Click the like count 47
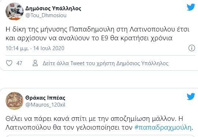The width and height of the screenshot is (198, 137). 19,63
